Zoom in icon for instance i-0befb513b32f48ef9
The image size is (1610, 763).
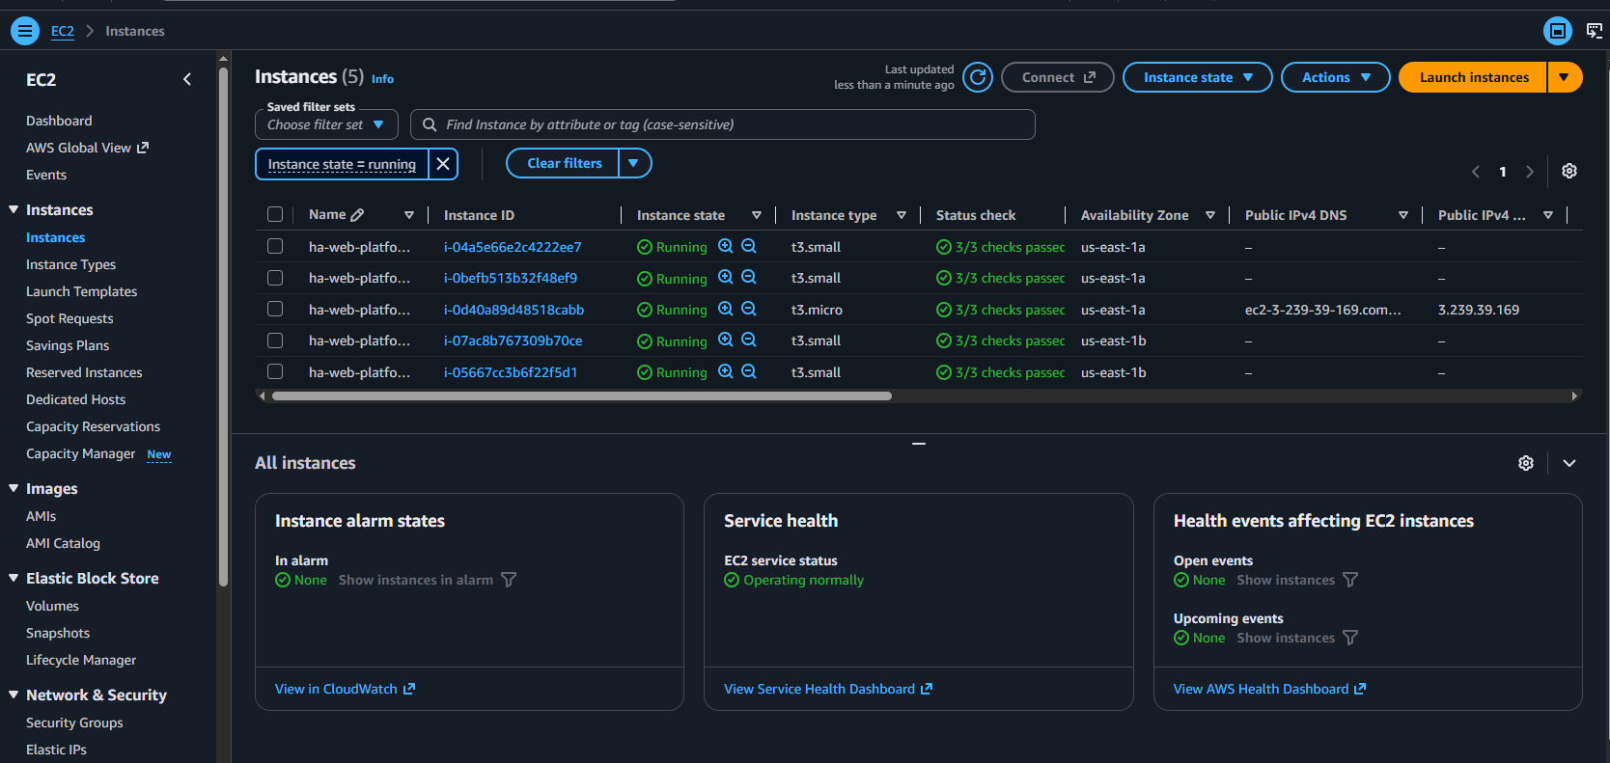pyautogui.click(x=726, y=278)
